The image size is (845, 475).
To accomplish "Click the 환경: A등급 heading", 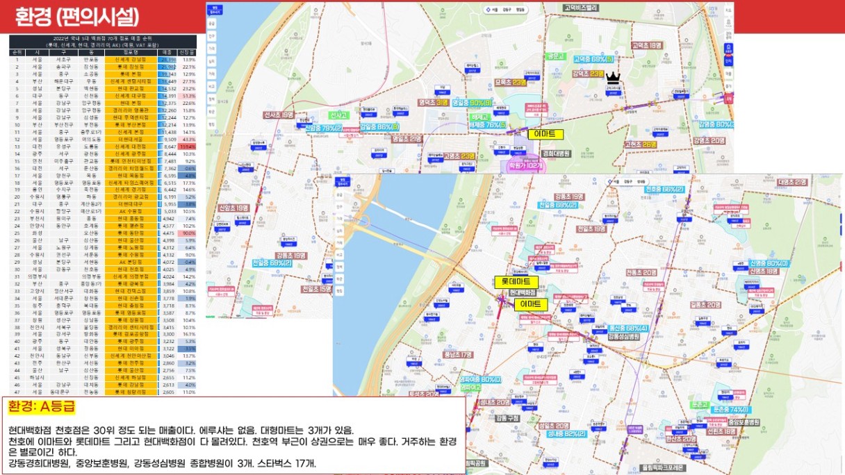I will tap(40, 406).
